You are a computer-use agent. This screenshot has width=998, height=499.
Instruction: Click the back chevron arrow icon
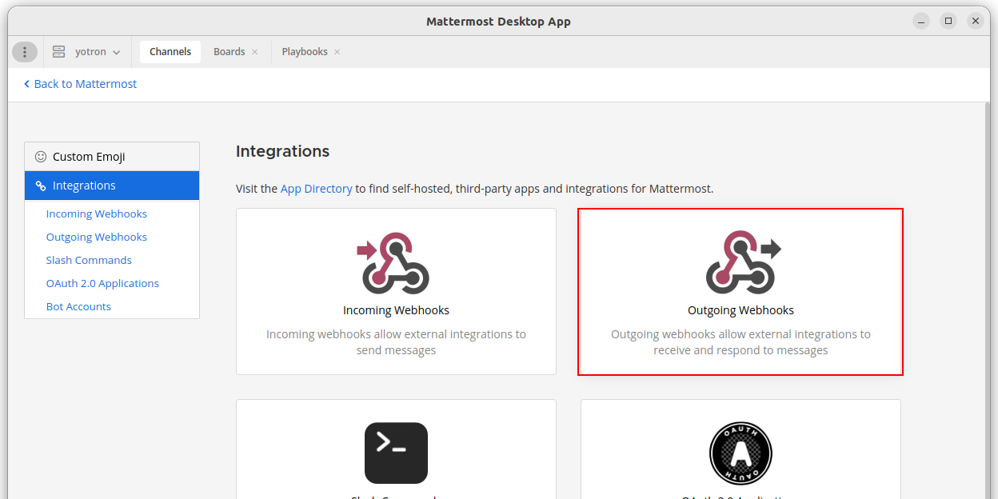coord(26,84)
